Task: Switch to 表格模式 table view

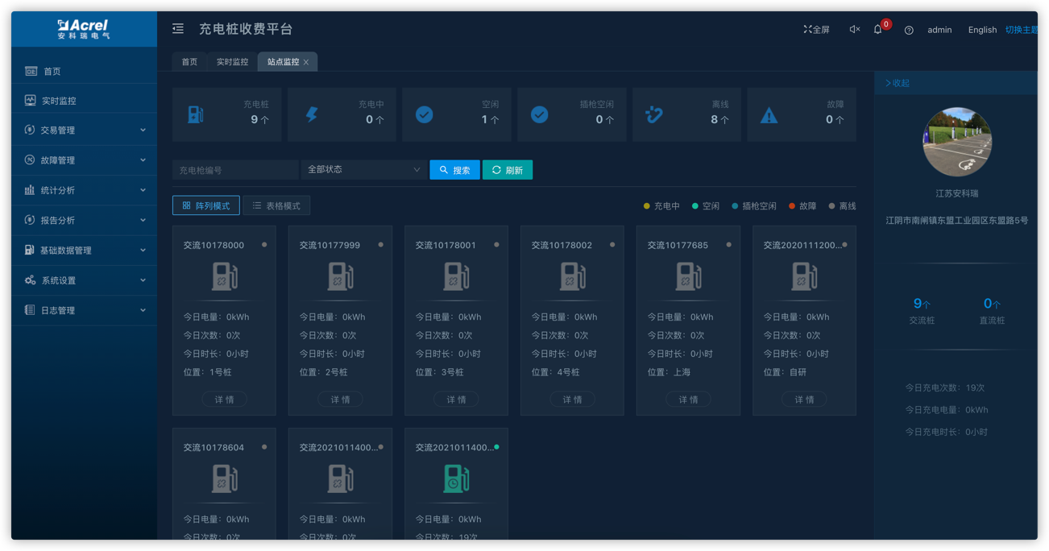Action: coord(276,206)
